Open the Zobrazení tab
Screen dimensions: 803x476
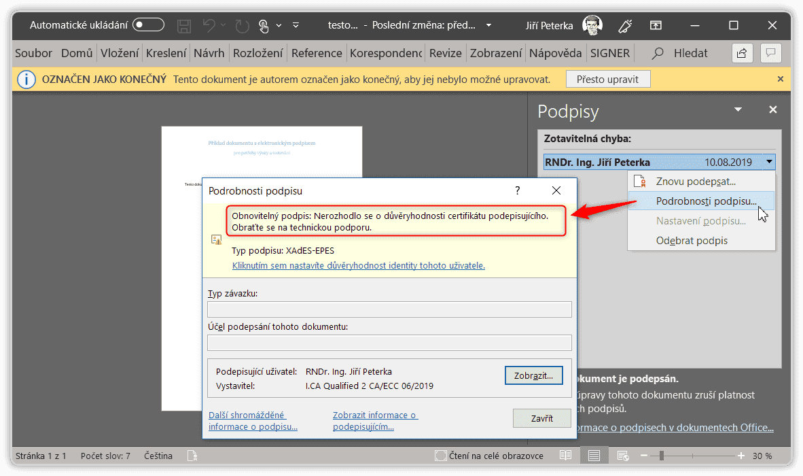[x=496, y=53]
